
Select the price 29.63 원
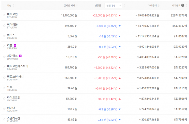click(x=72, y=88)
